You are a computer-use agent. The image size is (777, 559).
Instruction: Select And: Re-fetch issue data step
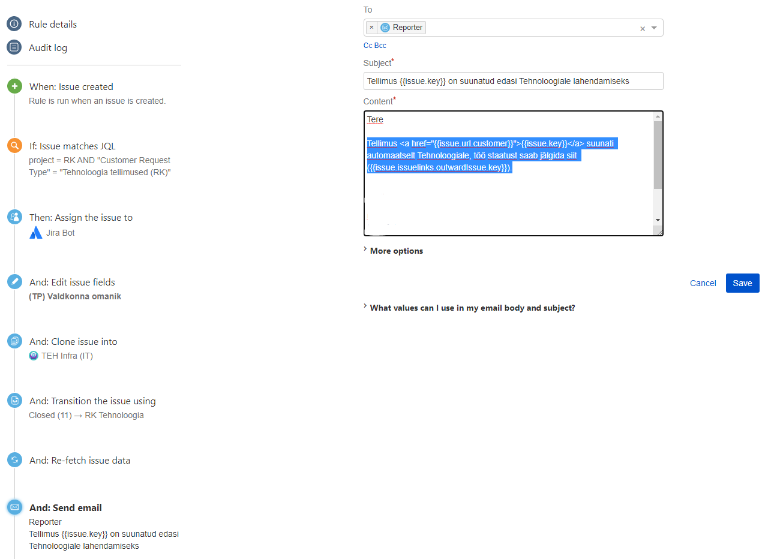[80, 460]
